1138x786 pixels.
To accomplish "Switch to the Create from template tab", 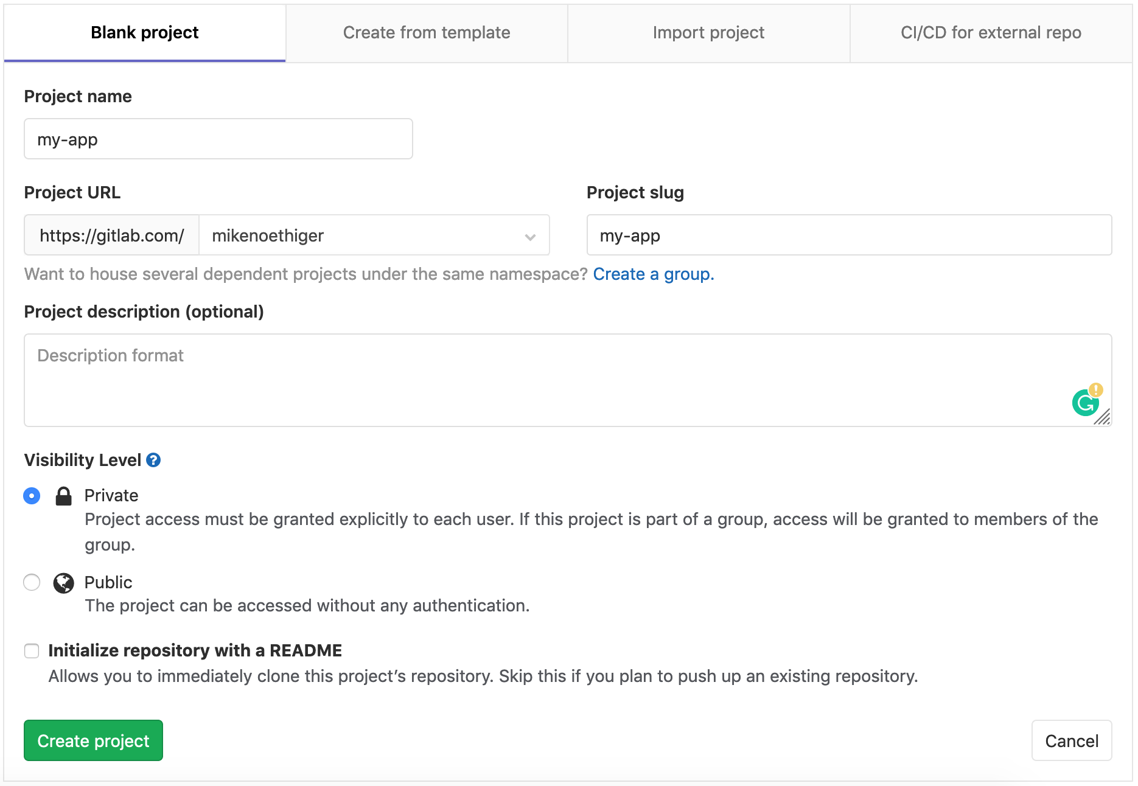I will pos(427,33).
